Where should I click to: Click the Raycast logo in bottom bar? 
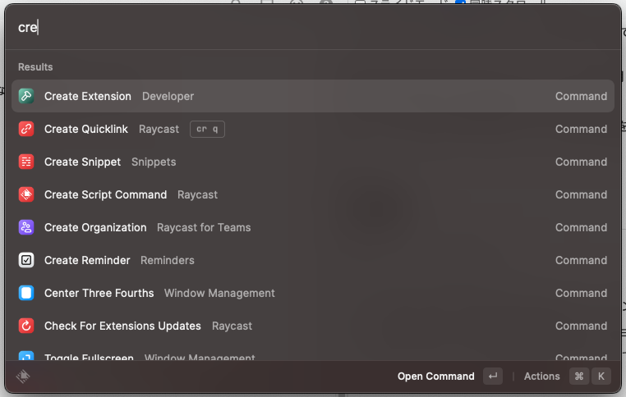tap(23, 376)
